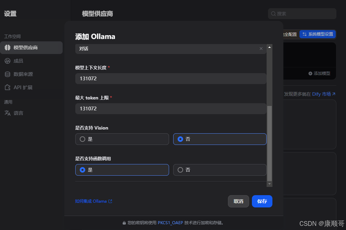Click the search magnifier icon
This screenshot has height=230, width=346.
(x=273, y=14)
